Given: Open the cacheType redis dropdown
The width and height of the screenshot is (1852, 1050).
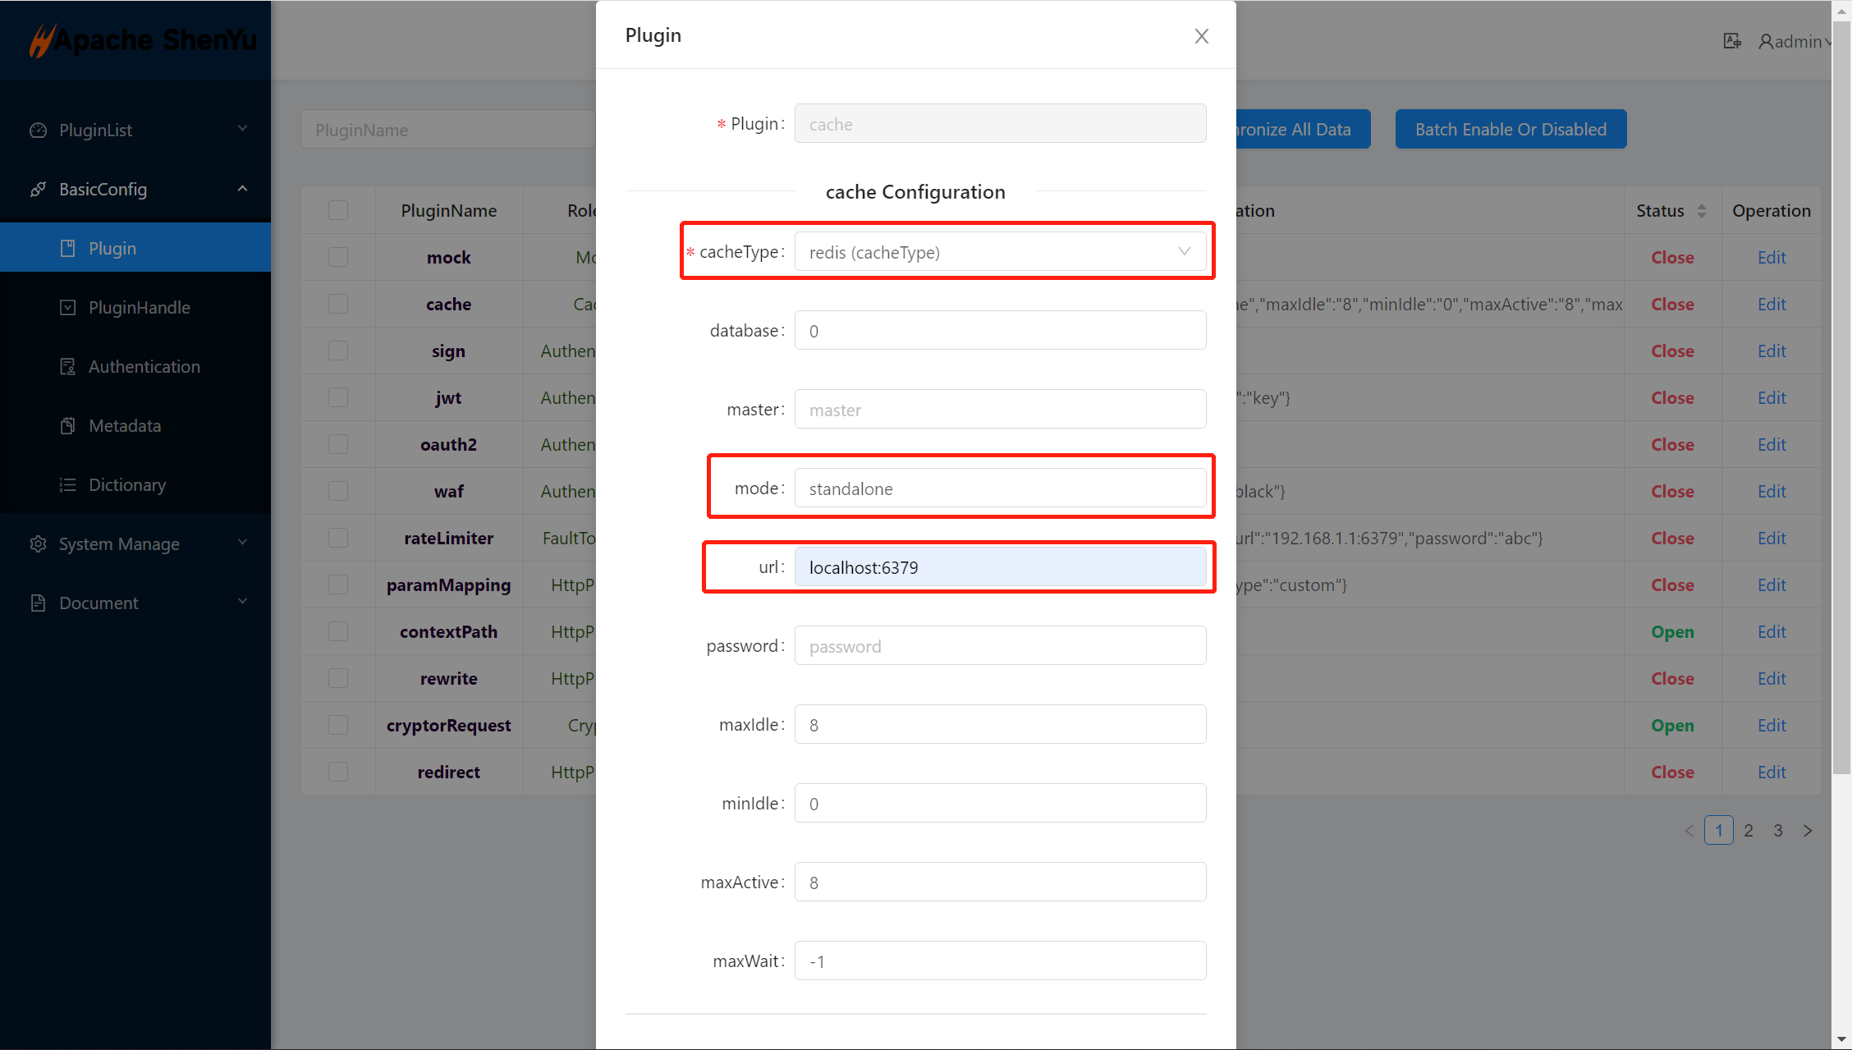Looking at the screenshot, I should [999, 252].
